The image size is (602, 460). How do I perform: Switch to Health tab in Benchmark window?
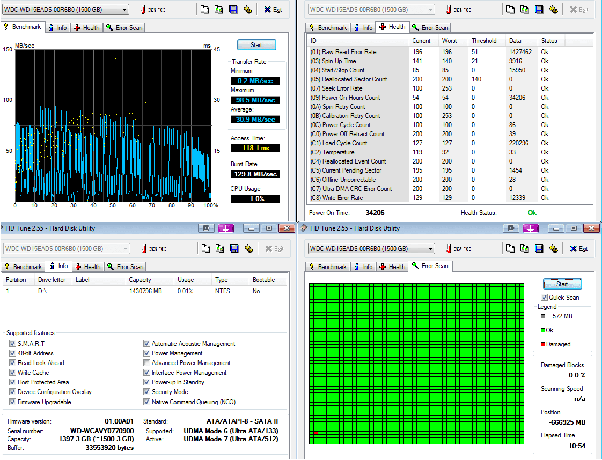point(87,28)
